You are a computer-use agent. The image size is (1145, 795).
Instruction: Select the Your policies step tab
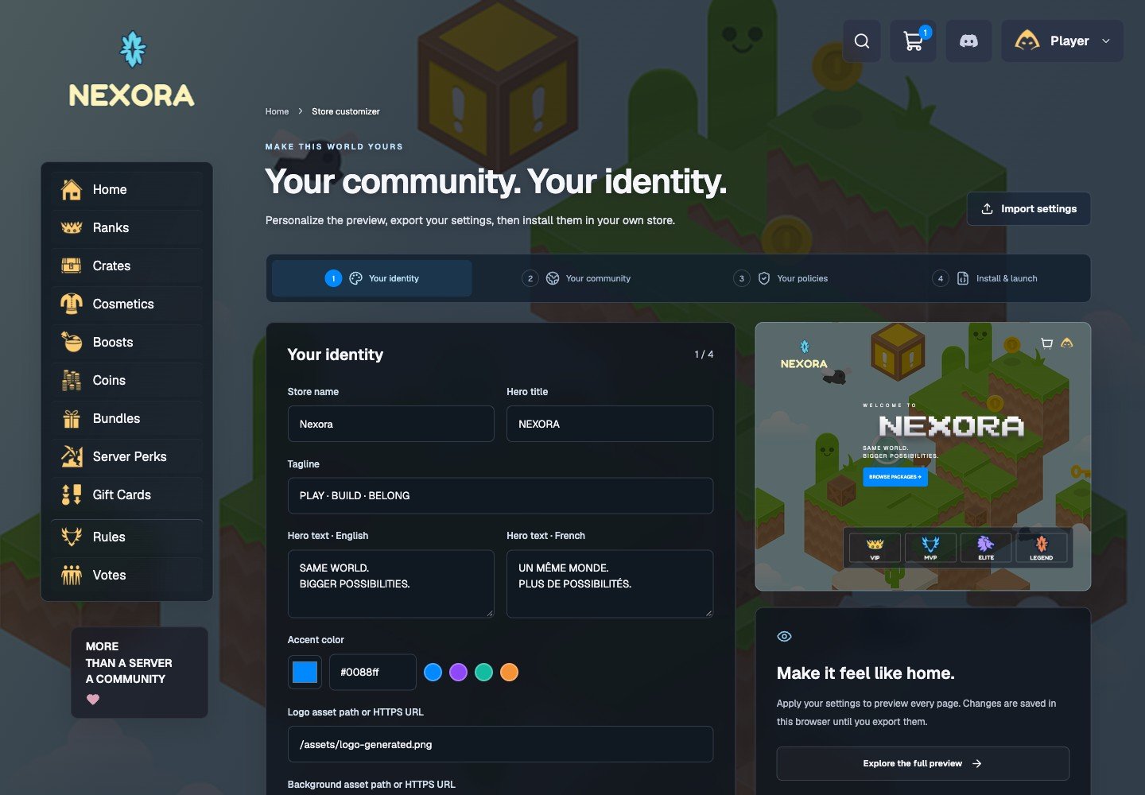click(781, 278)
